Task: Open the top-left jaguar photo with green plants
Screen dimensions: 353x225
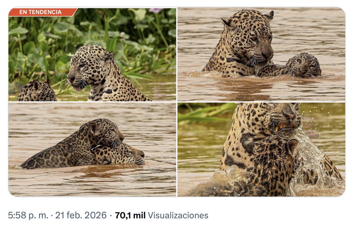Action: (92, 55)
